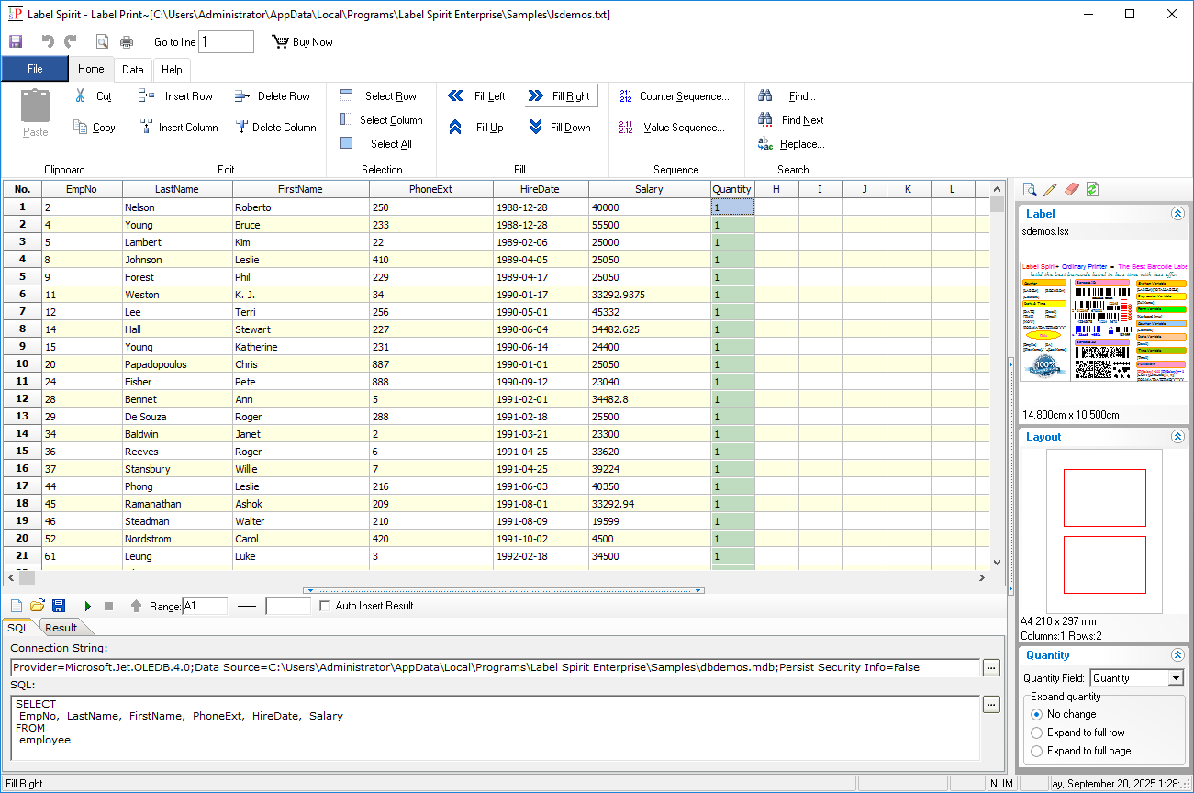Click the Counter Sequence icon
1194x793 pixels.
626,96
